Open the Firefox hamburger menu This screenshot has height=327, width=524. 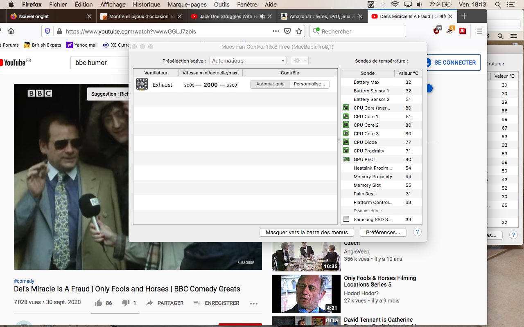coord(479,31)
